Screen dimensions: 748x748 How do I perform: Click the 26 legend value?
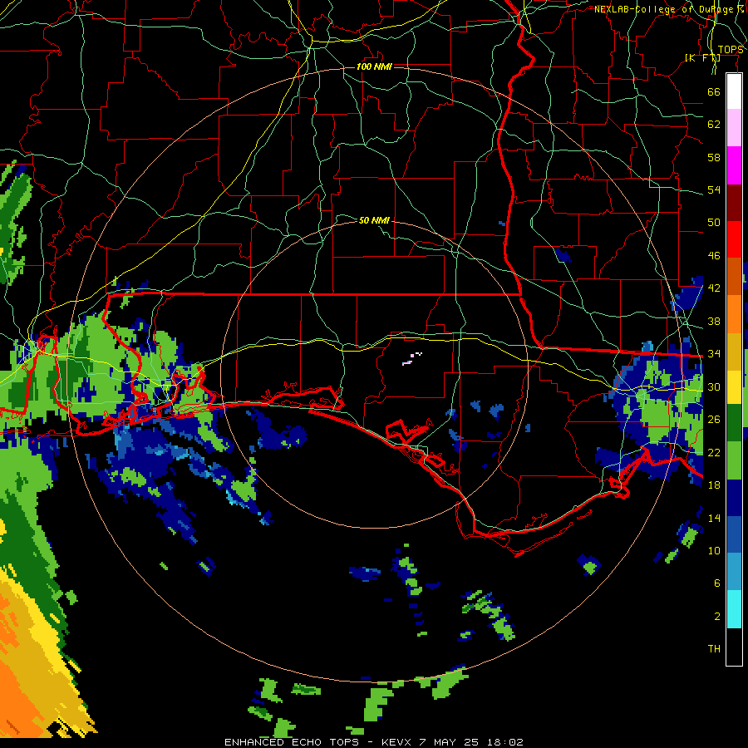click(714, 420)
